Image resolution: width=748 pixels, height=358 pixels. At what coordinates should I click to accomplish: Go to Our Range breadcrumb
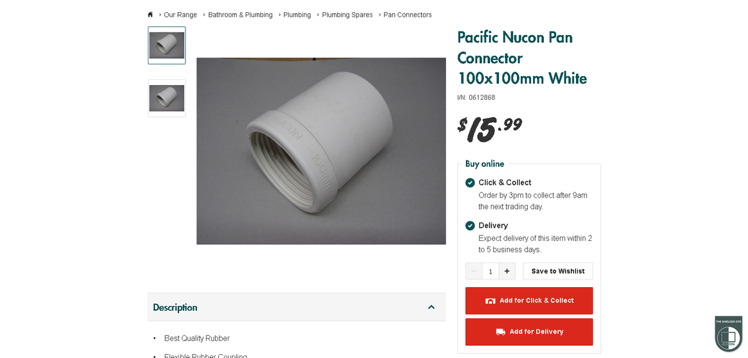180,15
